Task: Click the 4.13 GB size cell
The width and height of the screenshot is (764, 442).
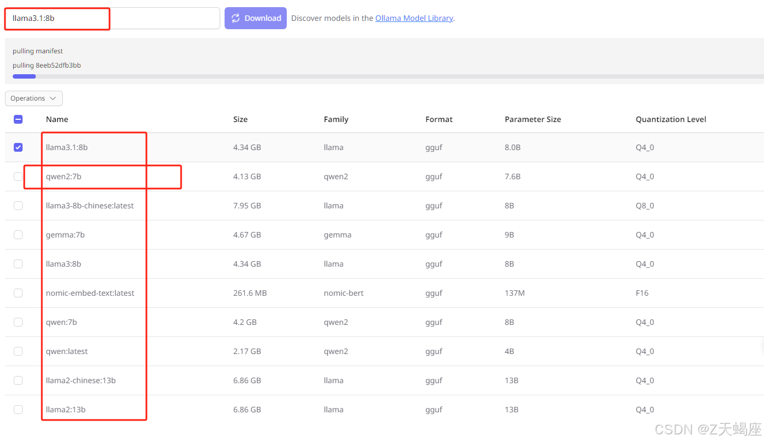Action: pyautogui.click(x=247, y=176)
